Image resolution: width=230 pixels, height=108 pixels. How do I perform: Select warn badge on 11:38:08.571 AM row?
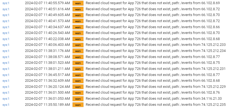pos(78,57)
